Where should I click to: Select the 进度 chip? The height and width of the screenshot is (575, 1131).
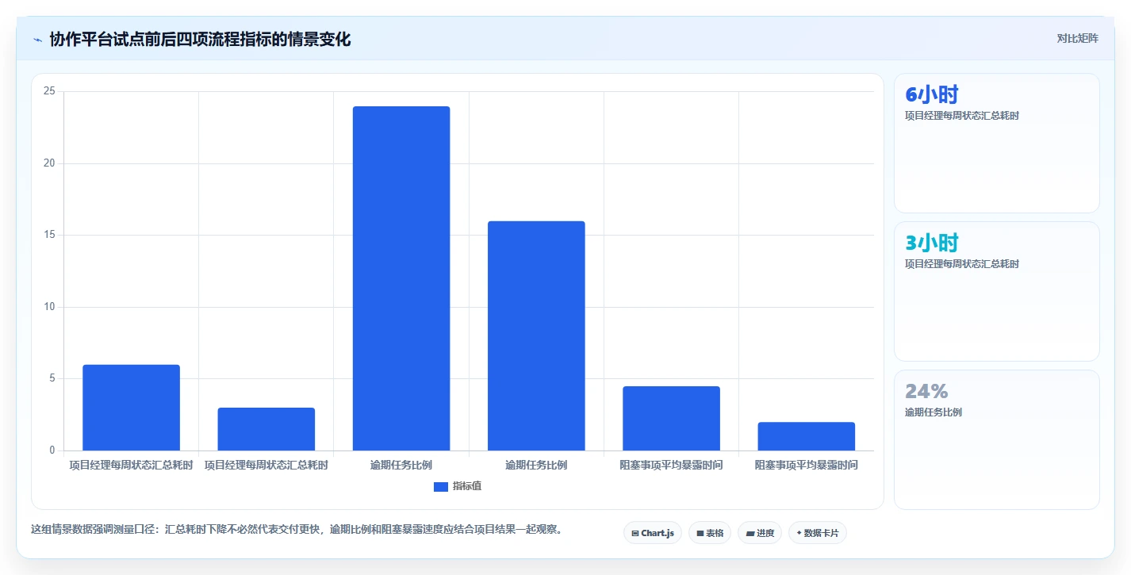(x=760, y=533)
